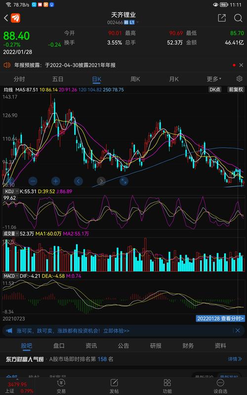The width and height of the screenshot is (247, 395).
Task: Move chart right with right-arrow circle
Action: pos(101,181)
